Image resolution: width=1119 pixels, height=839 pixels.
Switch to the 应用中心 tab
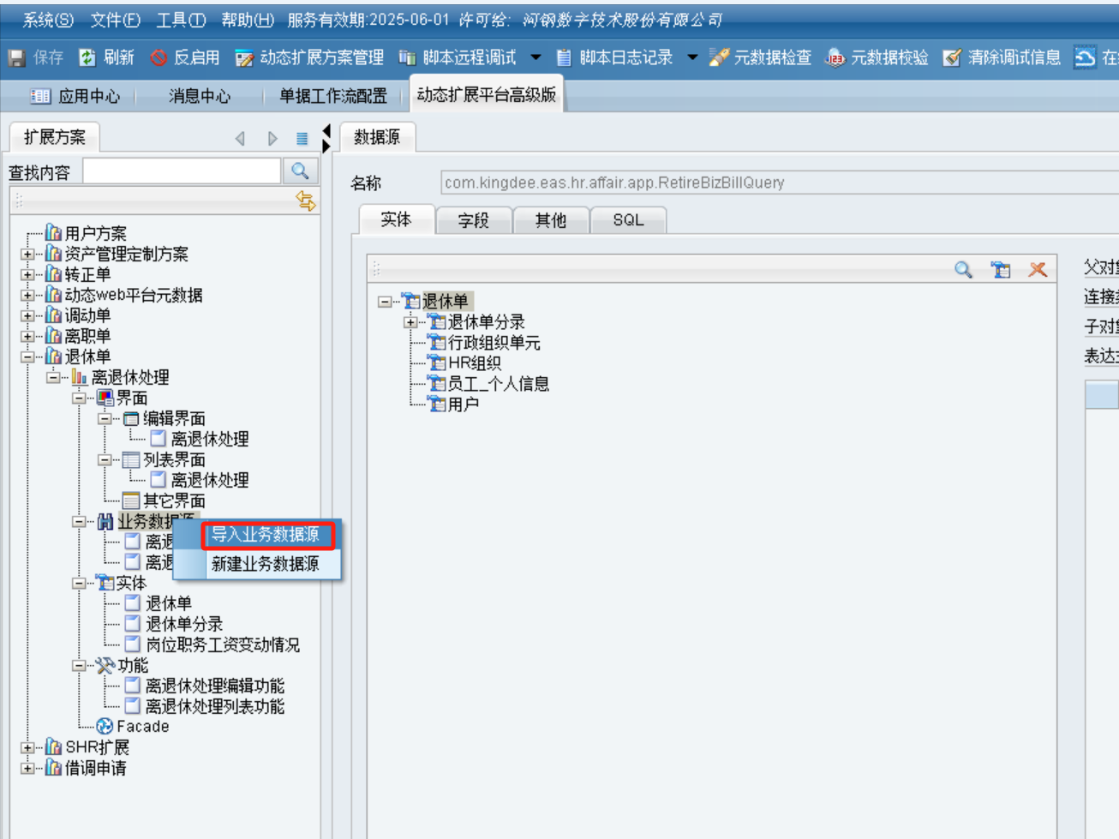coord(75,96)
